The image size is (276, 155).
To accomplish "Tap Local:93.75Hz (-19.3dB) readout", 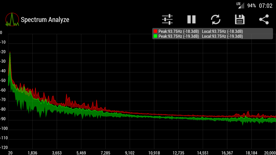I will [x=222, y=36].
